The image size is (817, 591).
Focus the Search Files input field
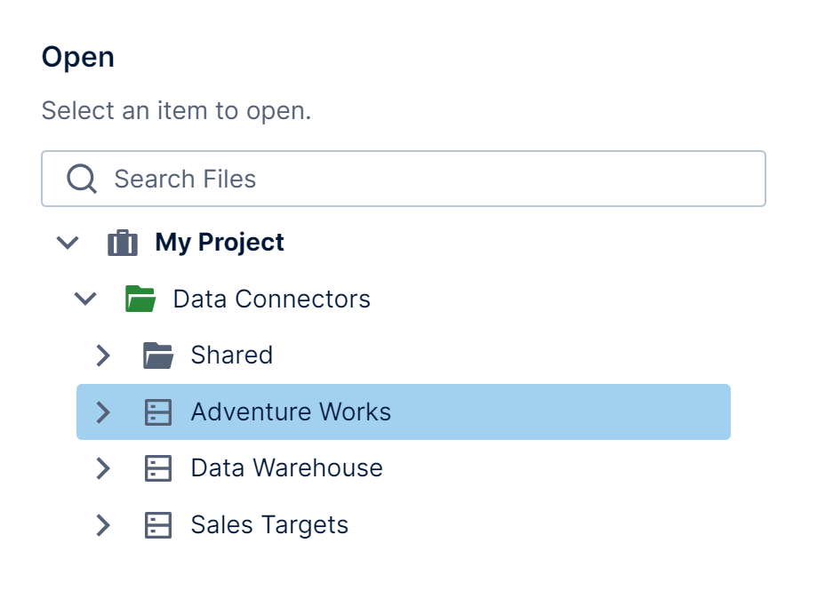click(427, 180)
